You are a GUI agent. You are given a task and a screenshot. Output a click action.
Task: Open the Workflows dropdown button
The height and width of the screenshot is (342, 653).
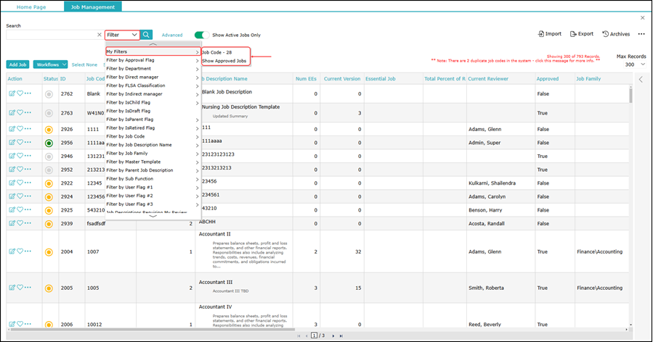pos(50,64)
